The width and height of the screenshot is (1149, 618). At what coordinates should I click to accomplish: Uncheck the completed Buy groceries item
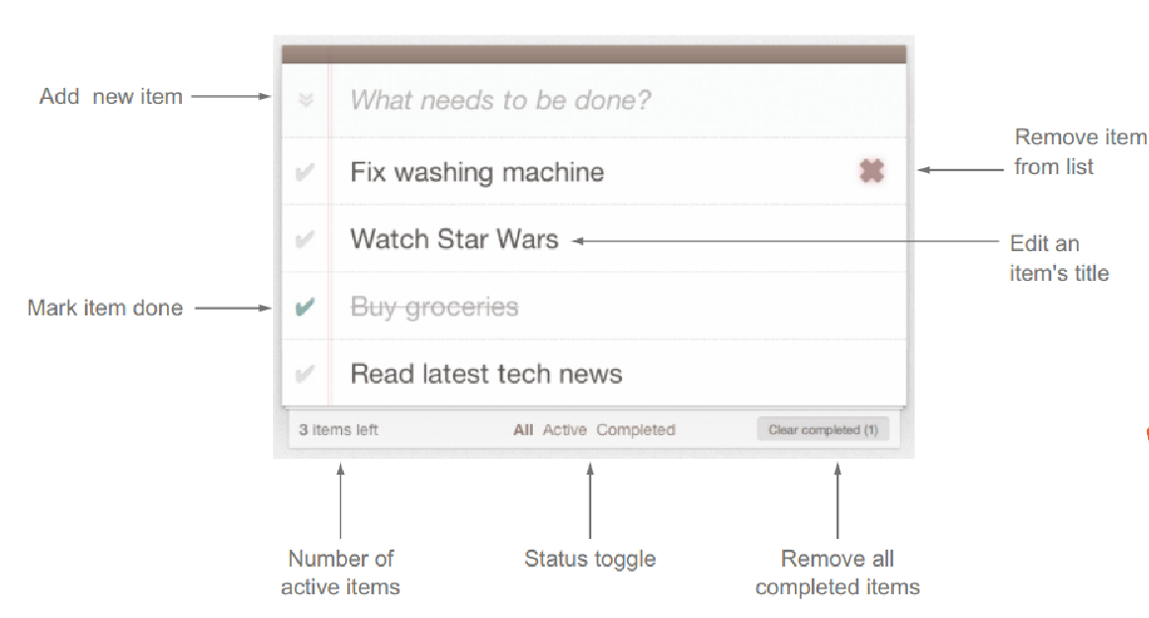coord(305,307)
